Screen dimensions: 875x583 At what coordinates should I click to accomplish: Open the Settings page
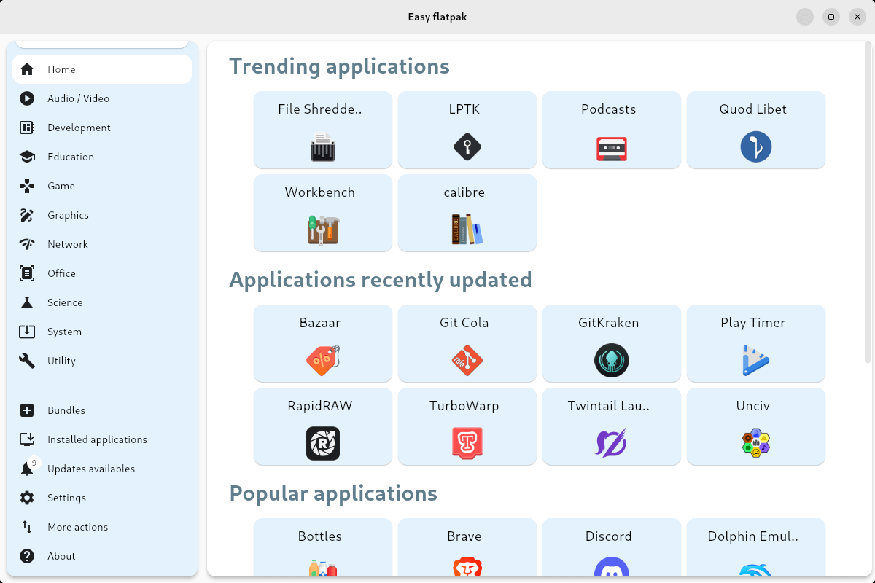point(66,498)
